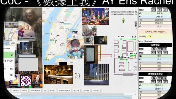The image size is (176, 99).
Task: Click the TurnOrder macro button
Action: click(x=96, y=91)
